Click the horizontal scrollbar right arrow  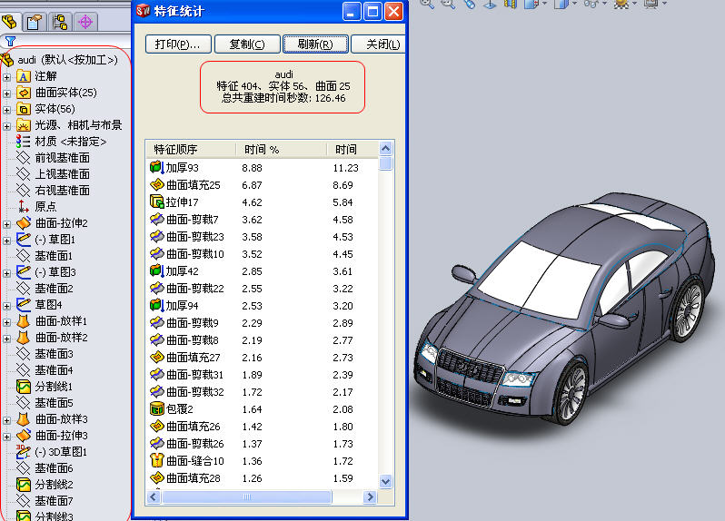point(370,497)
